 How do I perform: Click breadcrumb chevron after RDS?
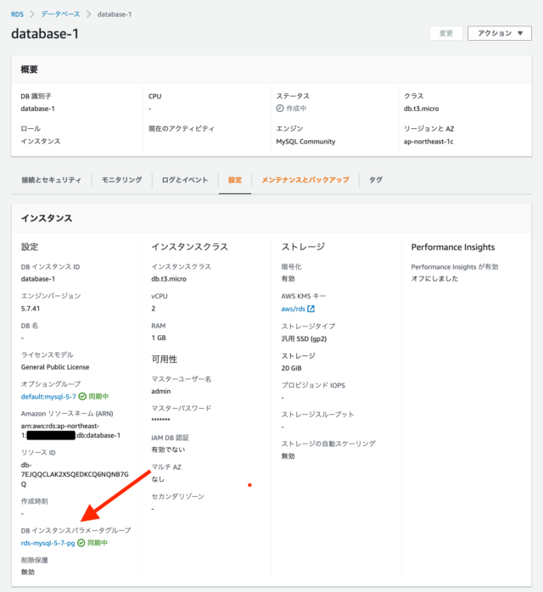(32, 14)
